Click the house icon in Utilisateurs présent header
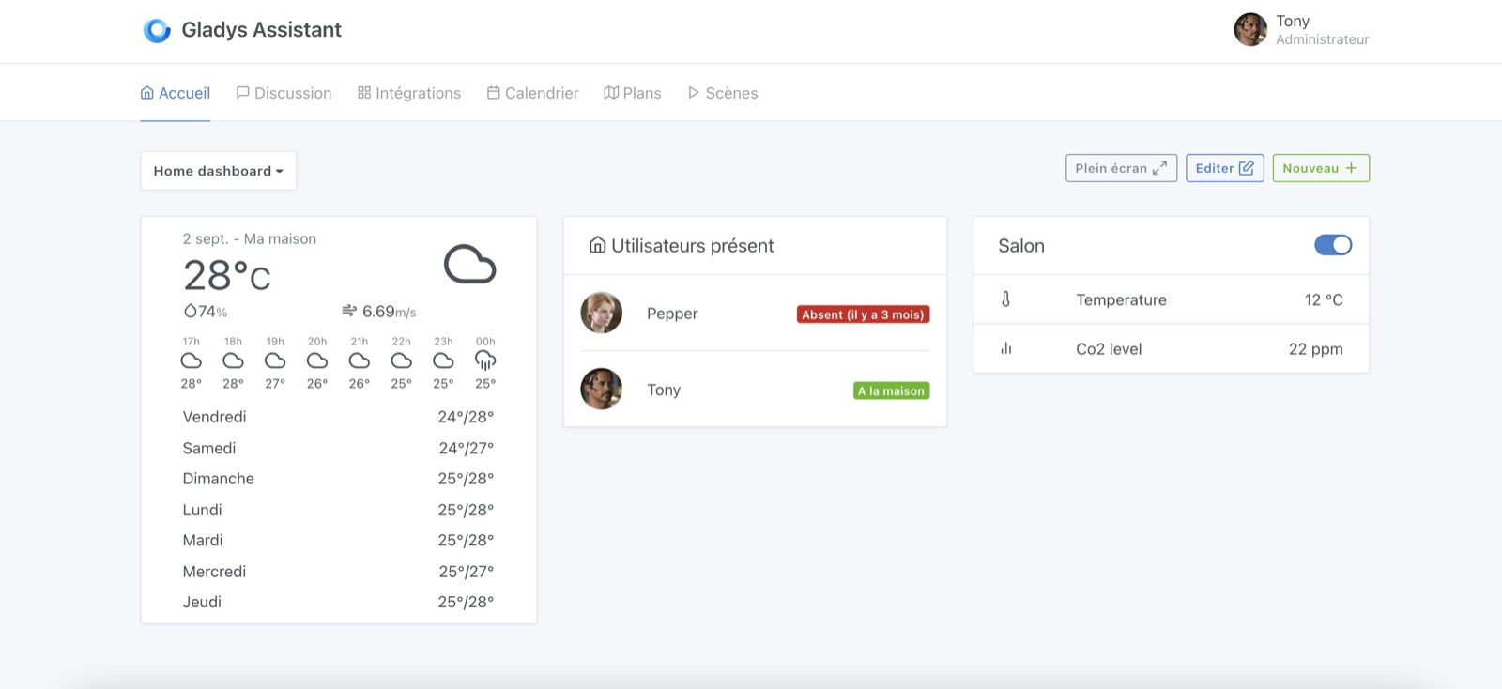 597,245
